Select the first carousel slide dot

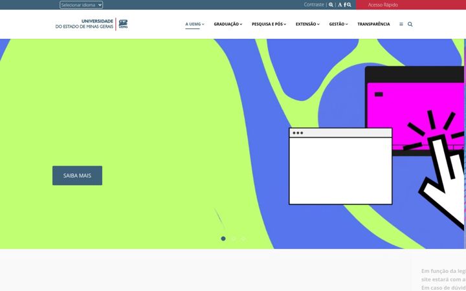coord(223,239)
